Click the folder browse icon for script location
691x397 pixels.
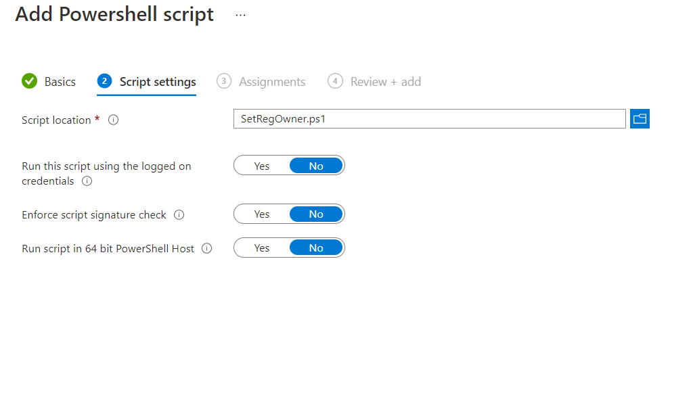click(640, 119)
